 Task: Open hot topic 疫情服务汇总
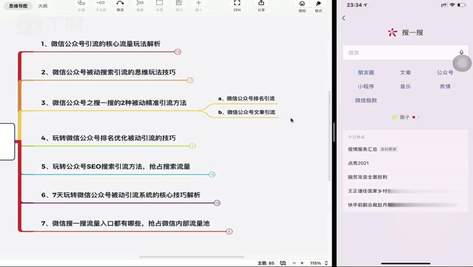click(x=362, y=149)
